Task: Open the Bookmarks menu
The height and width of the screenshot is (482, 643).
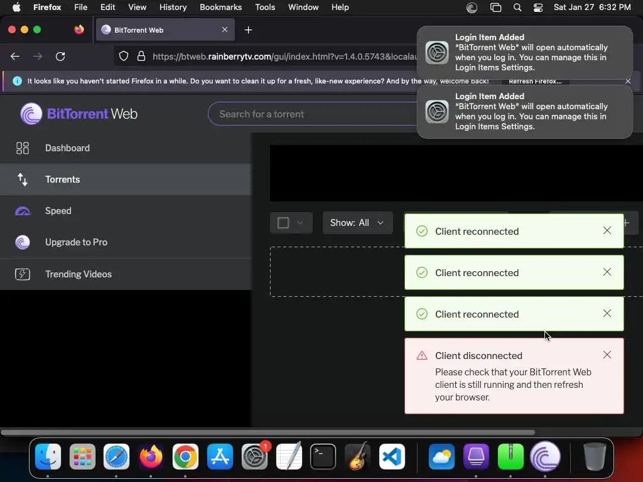Action: 220,8
